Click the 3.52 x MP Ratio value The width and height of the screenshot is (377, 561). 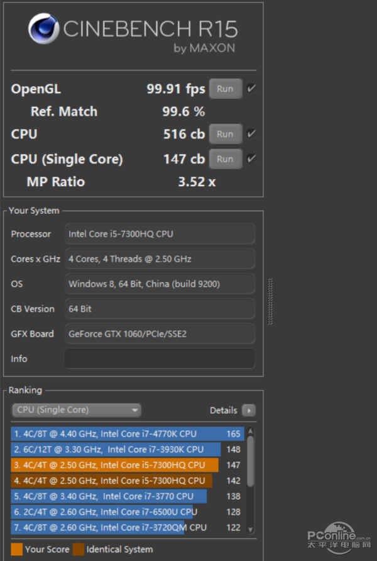pyautogui.click(x=197, y=182)
